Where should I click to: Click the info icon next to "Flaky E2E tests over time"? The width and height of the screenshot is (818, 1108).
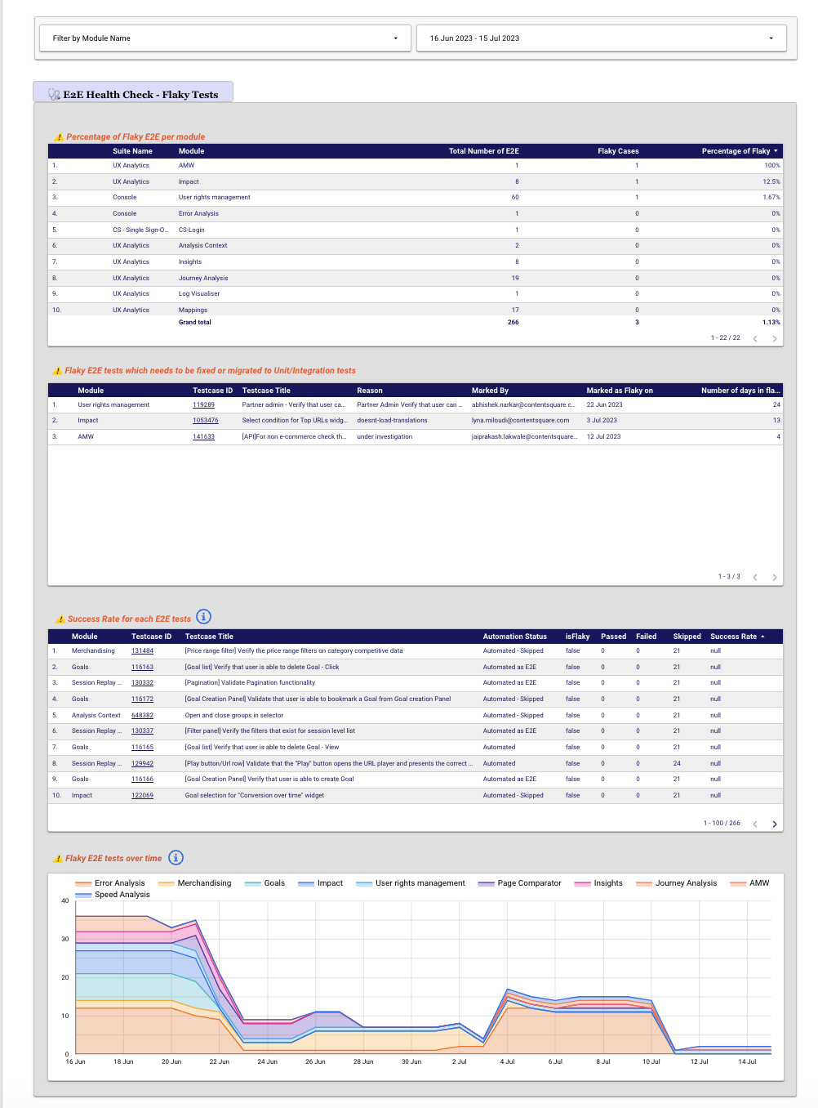(x=175, y=857)
